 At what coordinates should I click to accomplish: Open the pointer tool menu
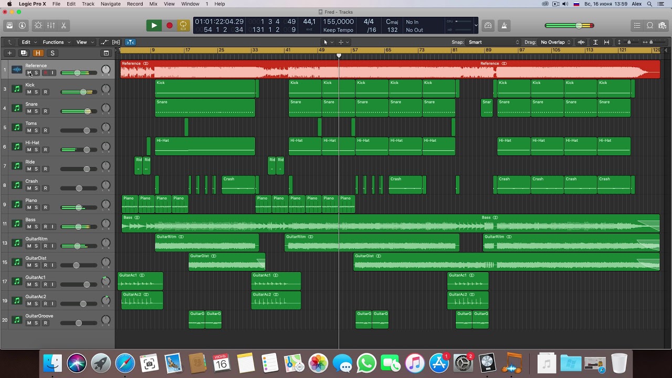[327, 42]
